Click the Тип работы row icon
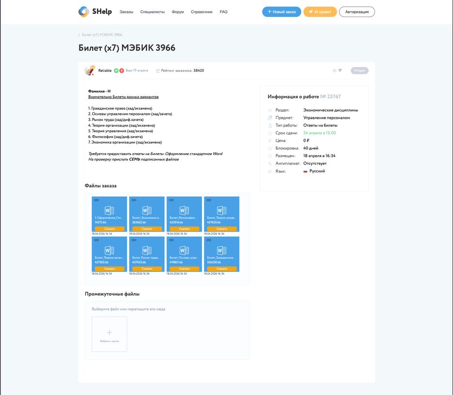The image size is (453, 395). point(270,126)
